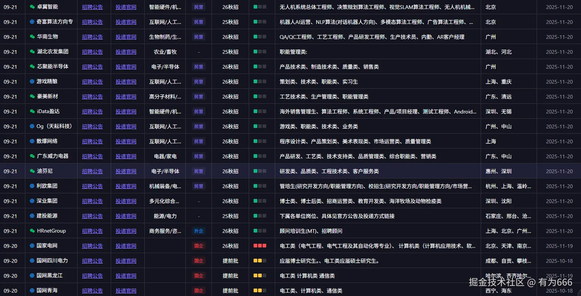Click the globe icon beside 利欧集团

32,186
